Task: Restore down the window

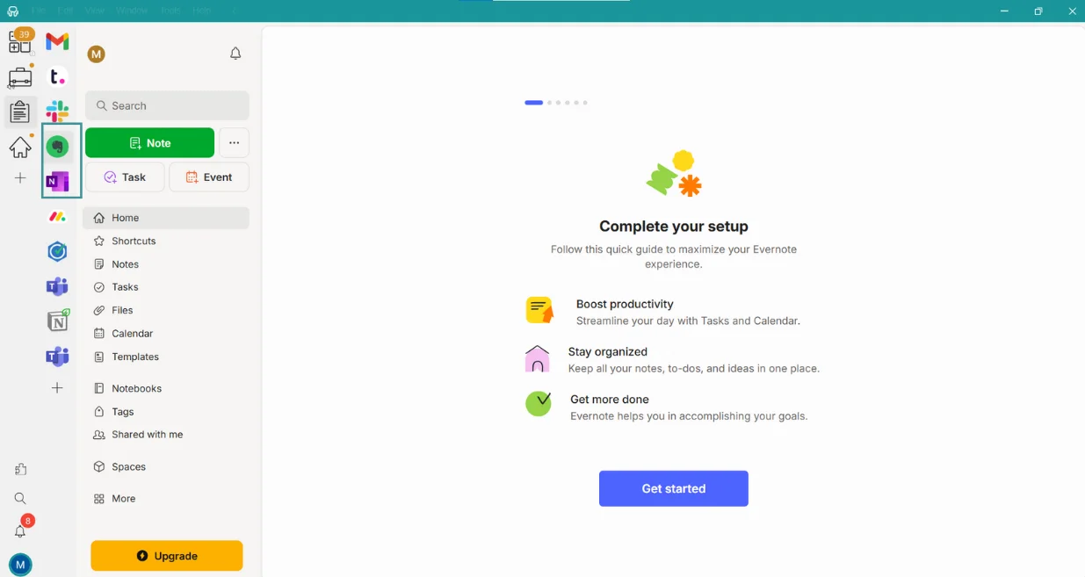Action: point(1038,11)
